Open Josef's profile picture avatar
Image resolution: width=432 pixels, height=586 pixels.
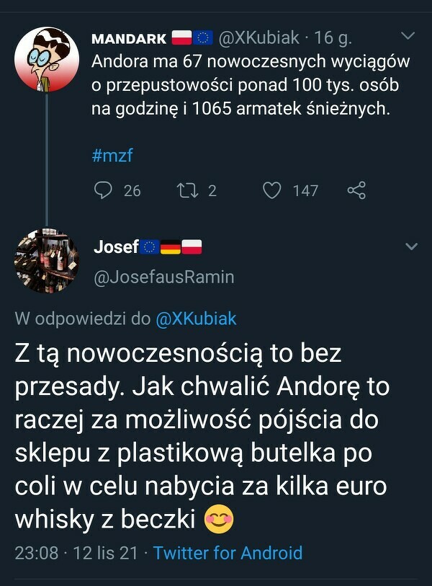click(46, 262)
